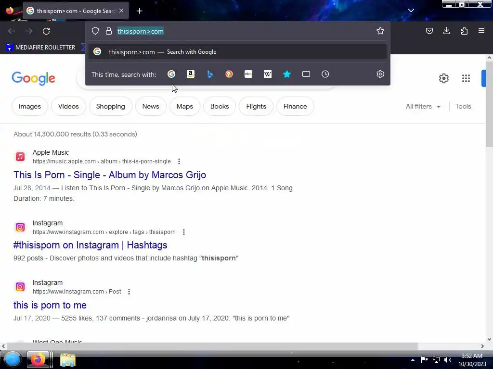The image size is (493, 369).
Task: Open the list all tabs chevron
Action: [411, 11]
